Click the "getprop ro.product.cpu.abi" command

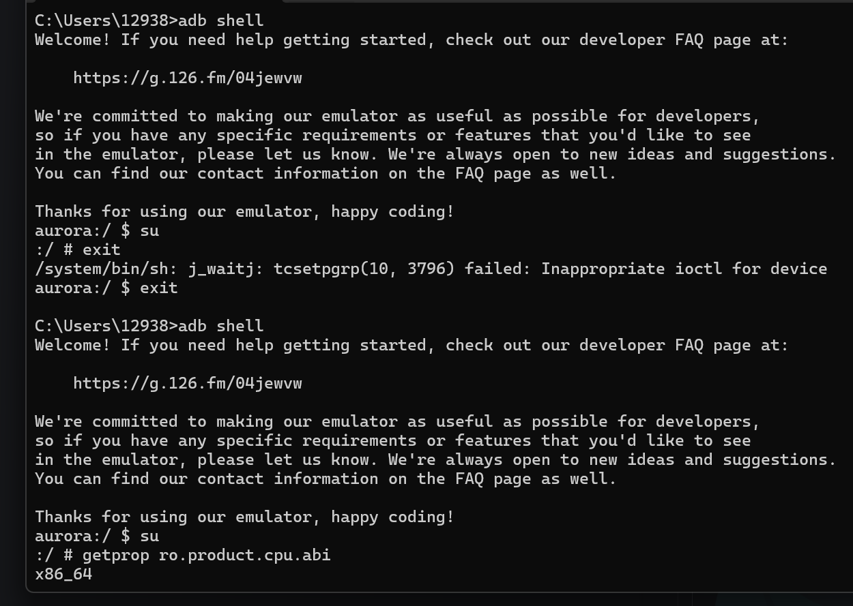(x=206, y=556)
